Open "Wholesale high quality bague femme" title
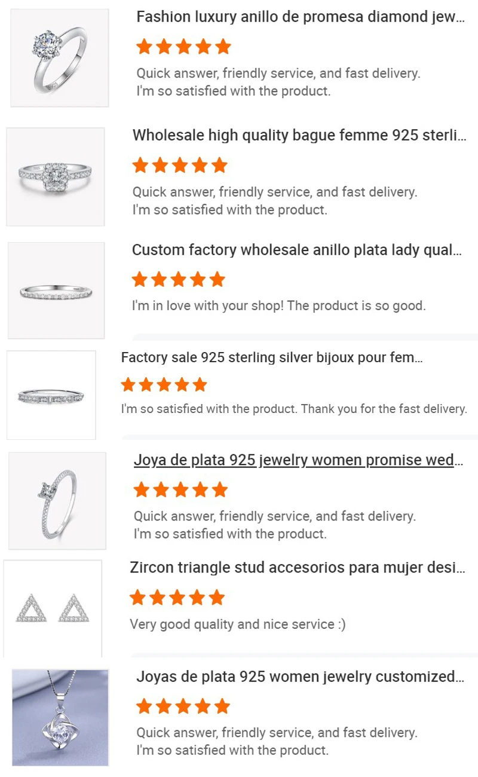The image size is (478, 777). [x=299, y=135]
